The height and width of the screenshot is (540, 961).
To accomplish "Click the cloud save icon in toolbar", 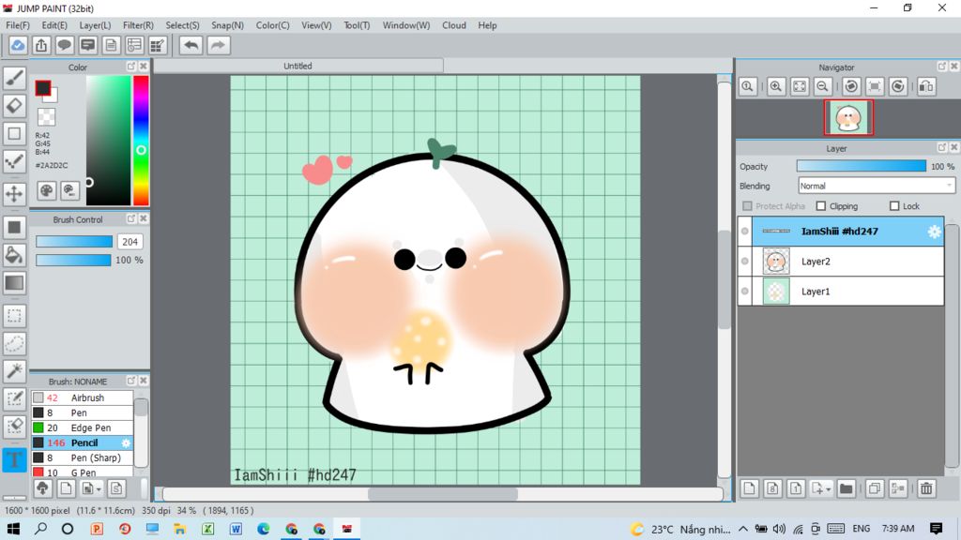I will tap(18, 45).
